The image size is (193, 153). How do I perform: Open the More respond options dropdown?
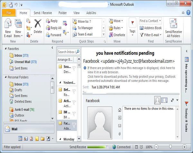(66, 33)
